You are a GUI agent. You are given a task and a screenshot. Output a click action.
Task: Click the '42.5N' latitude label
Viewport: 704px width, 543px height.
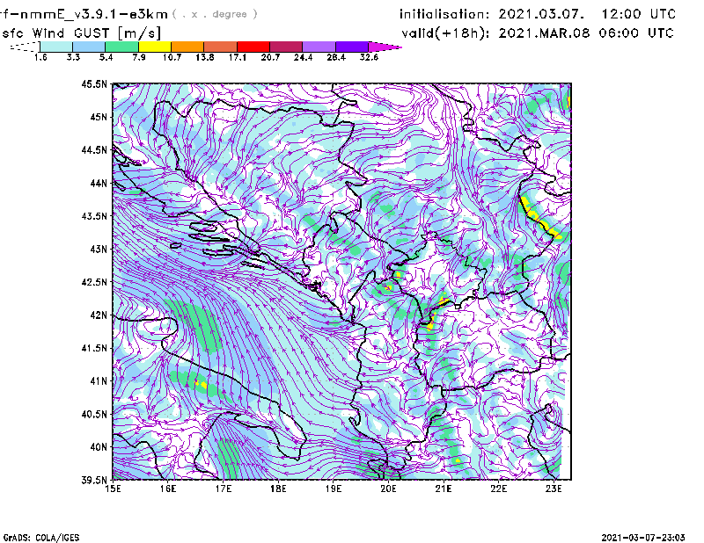pyautogui.click(x=94, y=282)
